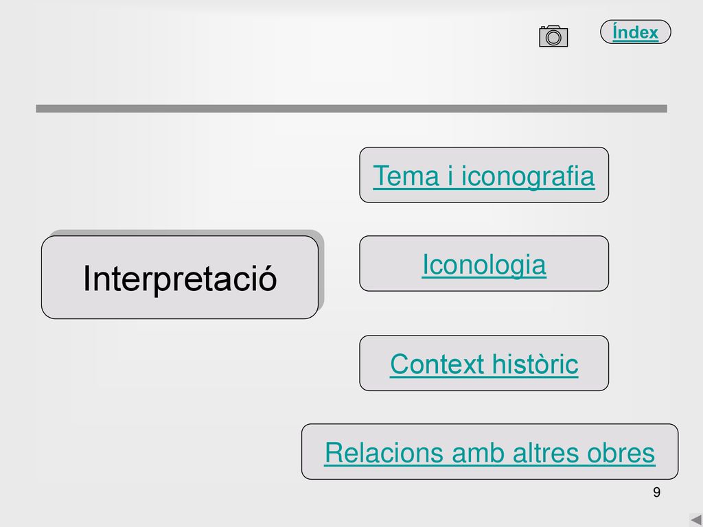703x527 pixels.
Task: Click the Interpretació title box
Action: 180,277
